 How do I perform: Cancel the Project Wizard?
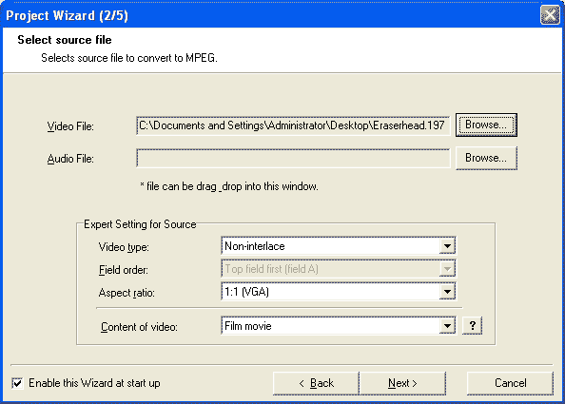[x=510, y=383]
